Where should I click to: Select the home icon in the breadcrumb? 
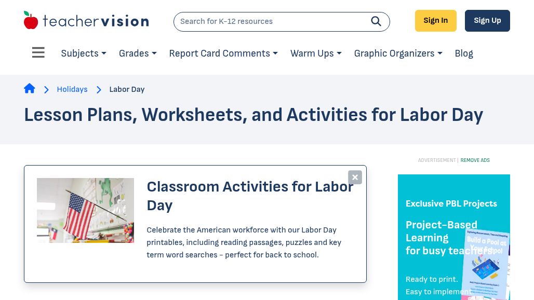[30, 88]
